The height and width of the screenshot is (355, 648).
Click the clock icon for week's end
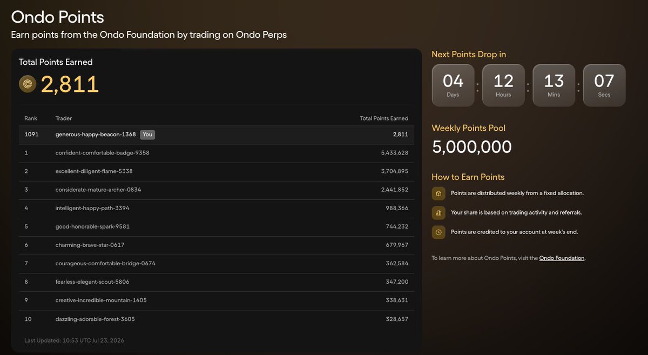click(438, 232)
